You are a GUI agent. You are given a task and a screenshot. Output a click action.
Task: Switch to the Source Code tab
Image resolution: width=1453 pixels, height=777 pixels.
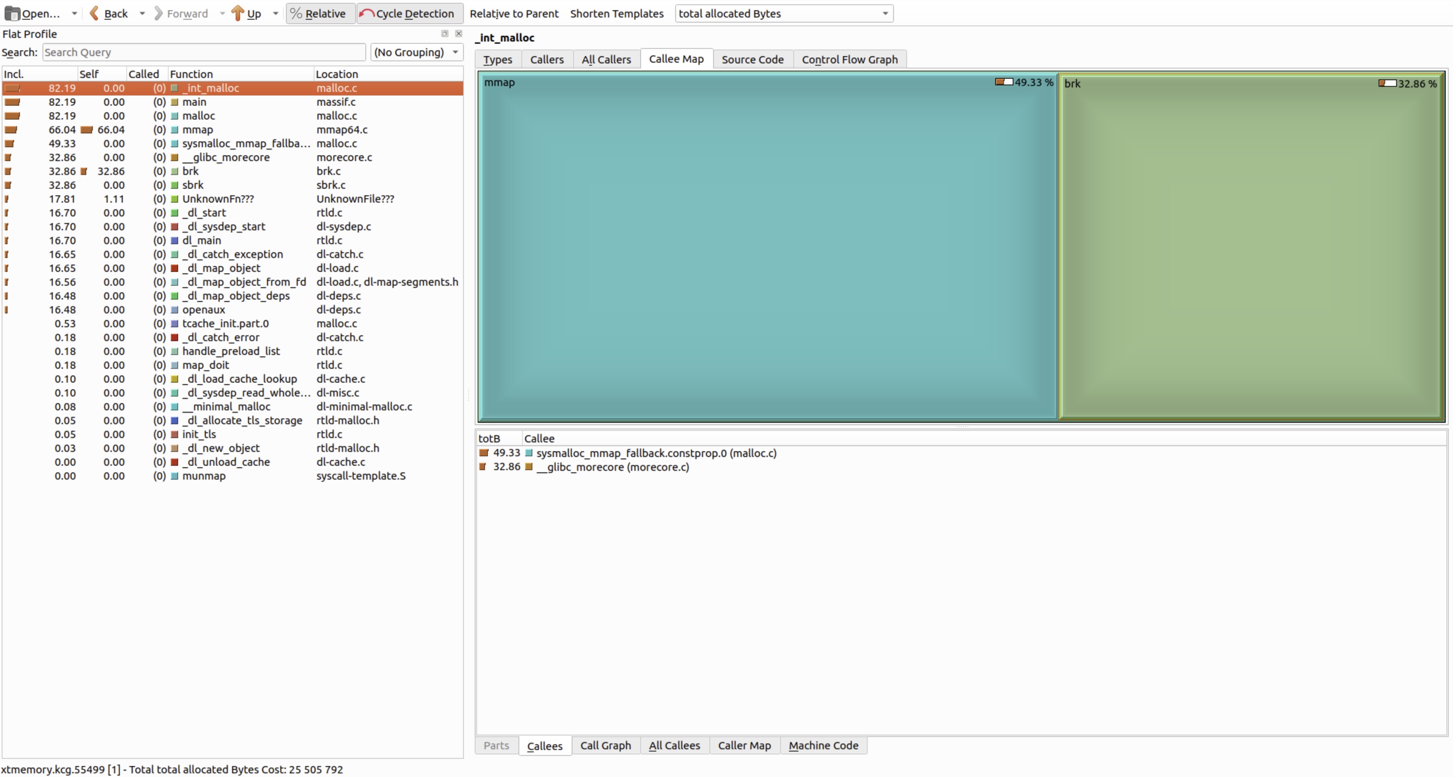(x=752, y=59)
